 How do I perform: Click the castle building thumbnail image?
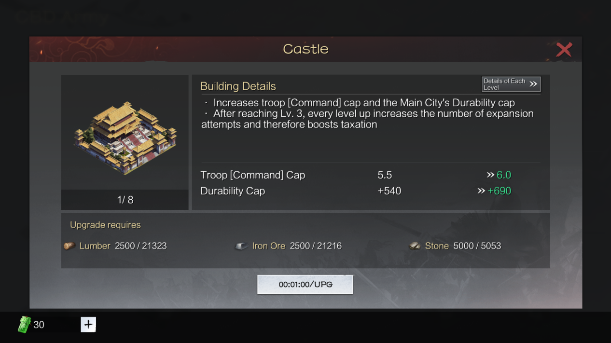[x=125, y=137]
